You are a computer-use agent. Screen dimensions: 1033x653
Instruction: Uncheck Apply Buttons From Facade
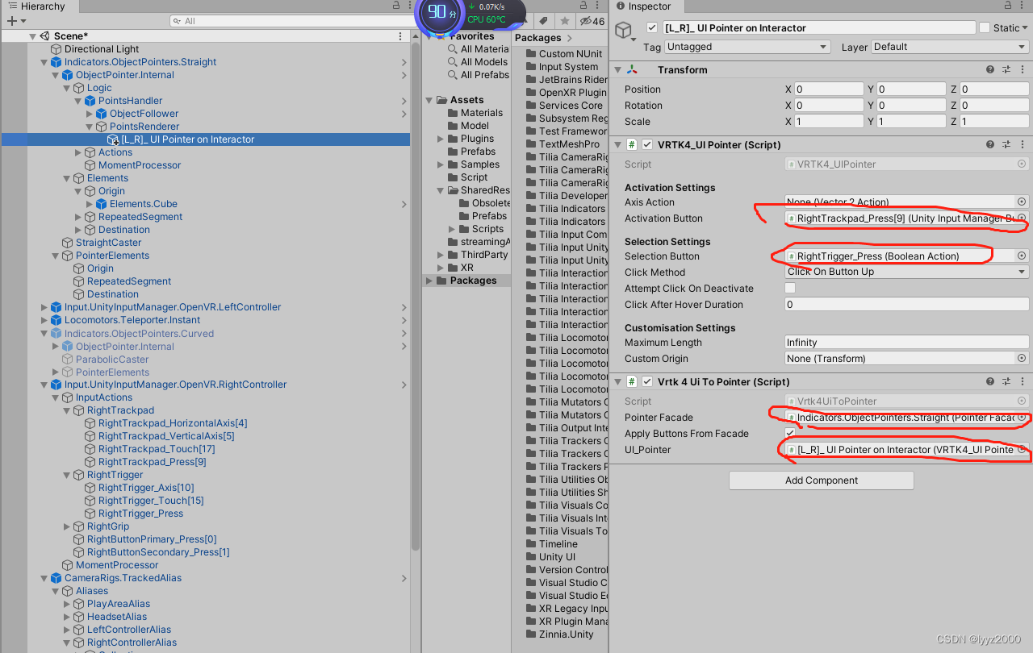click(790, 434)
